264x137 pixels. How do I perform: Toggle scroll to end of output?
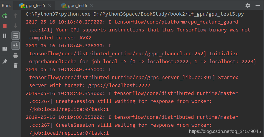pyautogui.click(x=16, y=46)
